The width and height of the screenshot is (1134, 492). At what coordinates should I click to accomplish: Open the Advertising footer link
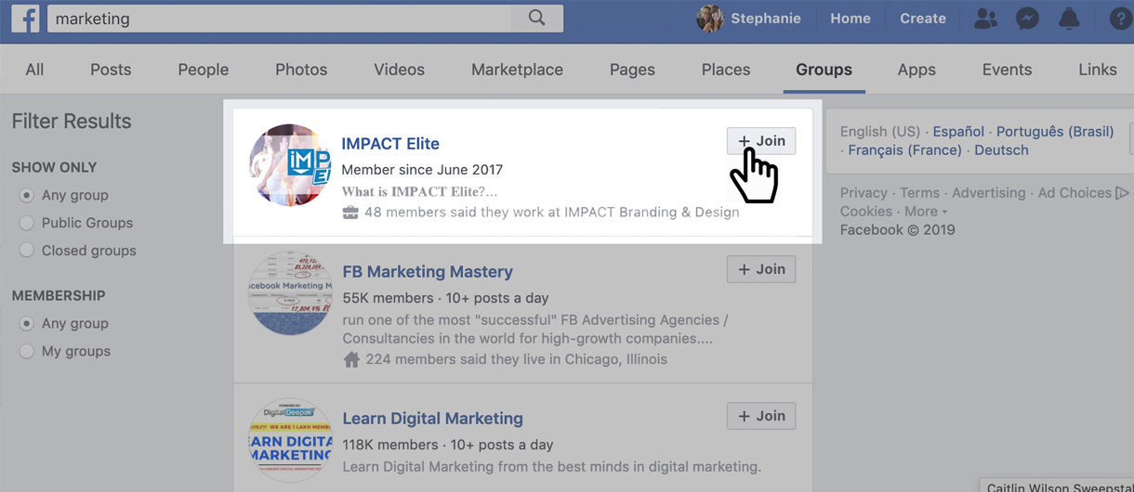point(988,193)
